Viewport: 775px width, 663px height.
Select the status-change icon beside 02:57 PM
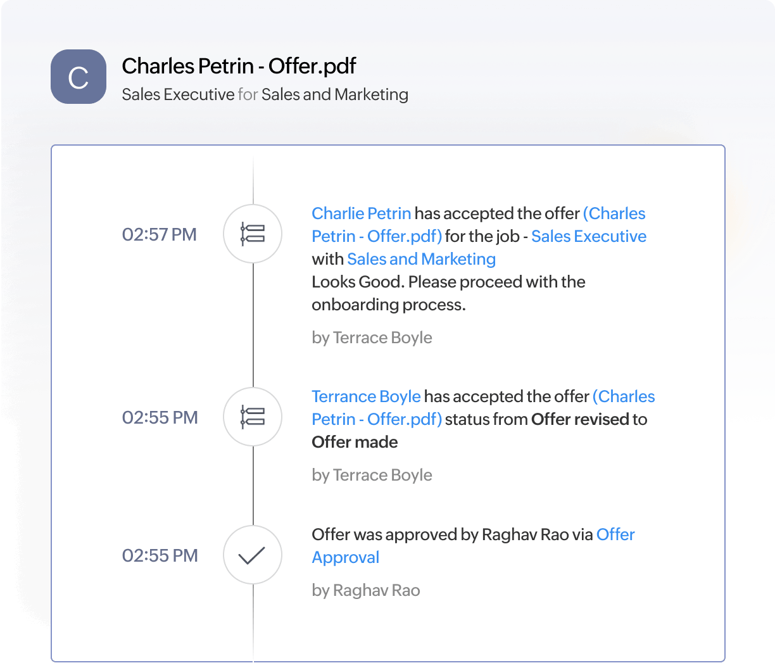(252, 234)
